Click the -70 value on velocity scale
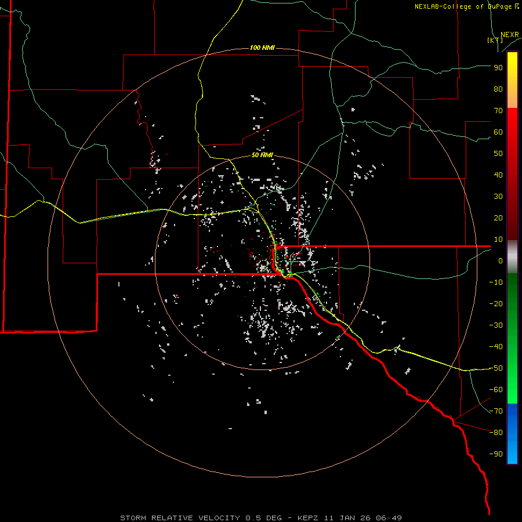 pyautogui.click(x=496, y=411)
